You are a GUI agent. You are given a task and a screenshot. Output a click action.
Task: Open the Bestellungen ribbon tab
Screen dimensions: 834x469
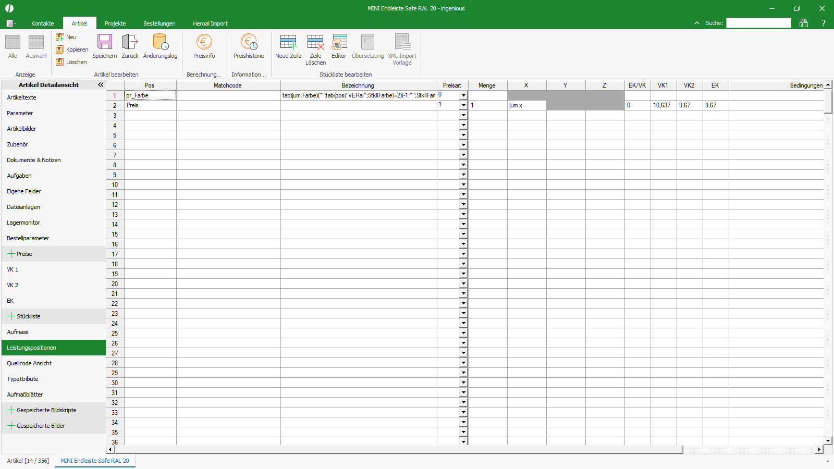pos(159,23)
